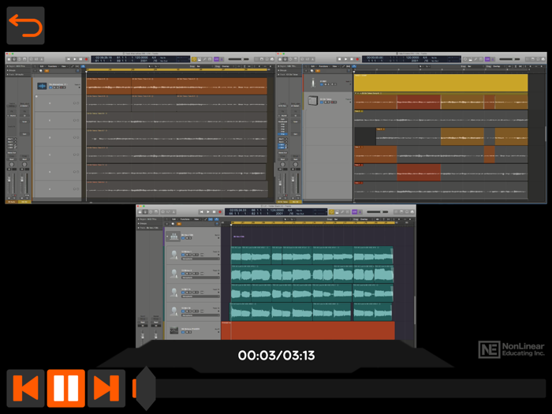Viewport: 552px width, 414px height.
Task: Click the guitar amp track icon in top-right window
Action: point(313,101)
